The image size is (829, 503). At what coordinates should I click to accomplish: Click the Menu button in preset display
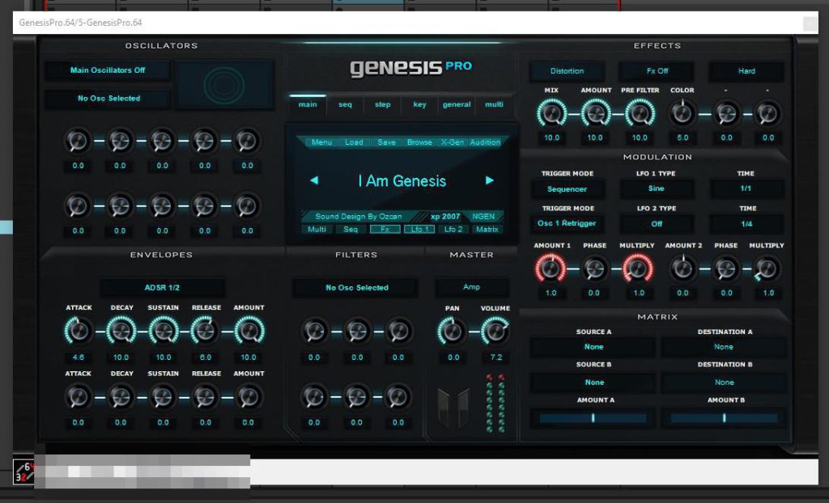coord(321,142)
